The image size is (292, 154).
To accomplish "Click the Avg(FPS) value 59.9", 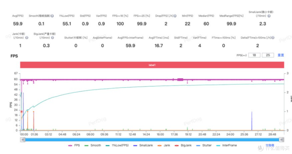I will (18, 24).
